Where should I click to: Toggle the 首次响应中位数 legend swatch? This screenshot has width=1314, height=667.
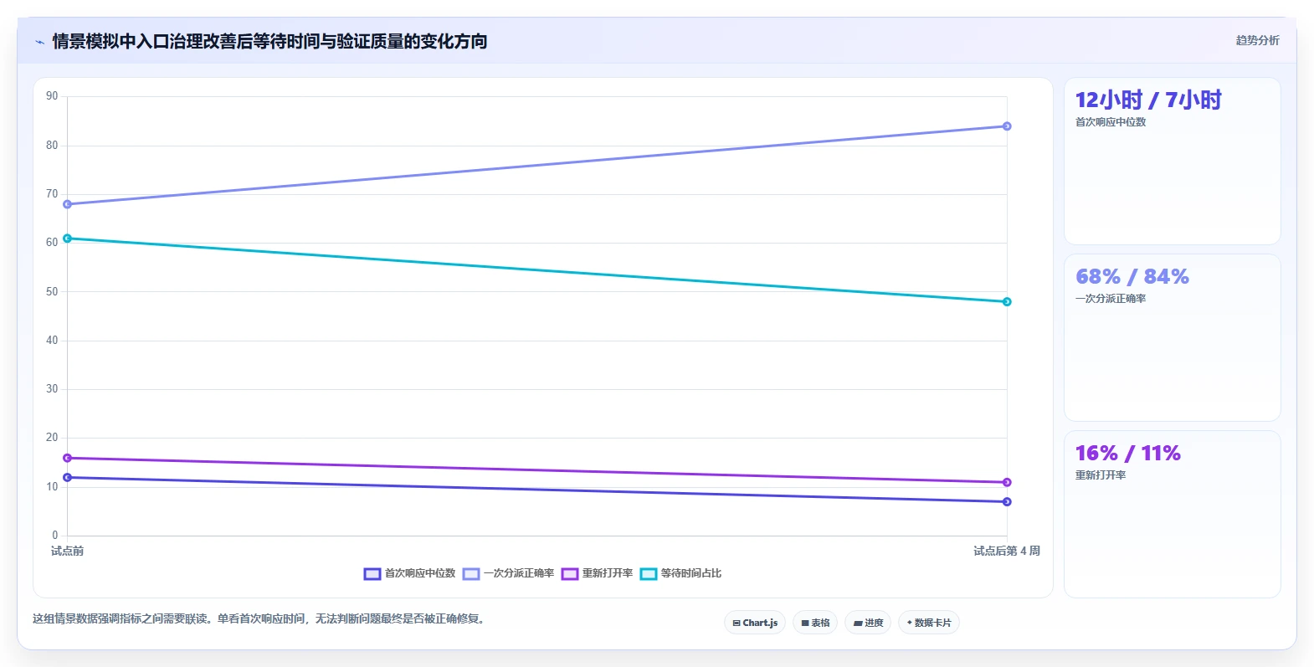coord(372,573)
